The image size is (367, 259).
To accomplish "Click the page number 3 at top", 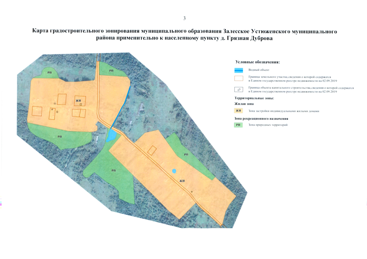I will pyautogui.click(x=185, y=18).
